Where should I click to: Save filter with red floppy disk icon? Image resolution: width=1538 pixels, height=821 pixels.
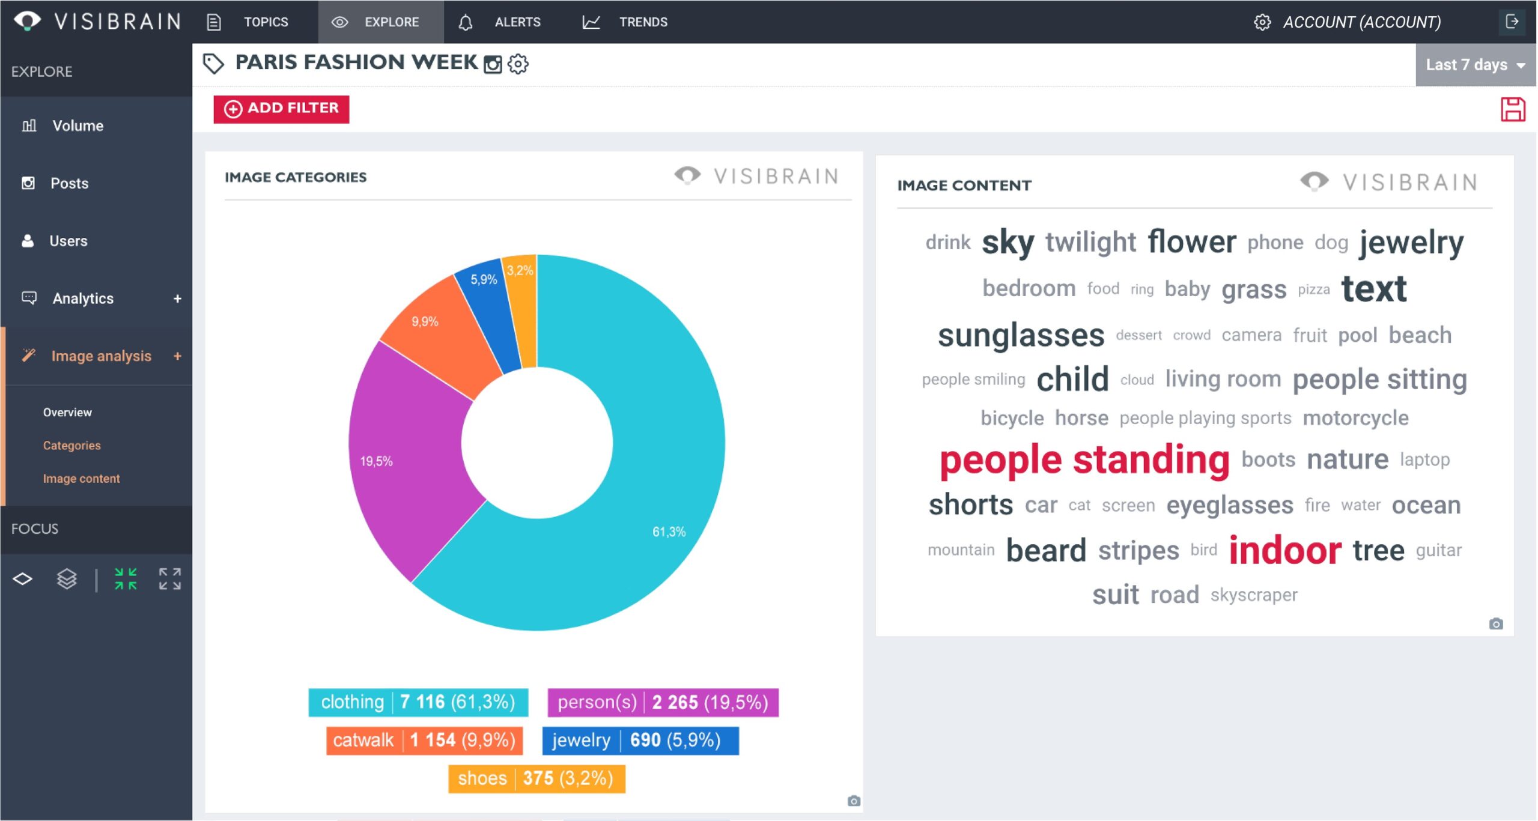point(1513,109)
